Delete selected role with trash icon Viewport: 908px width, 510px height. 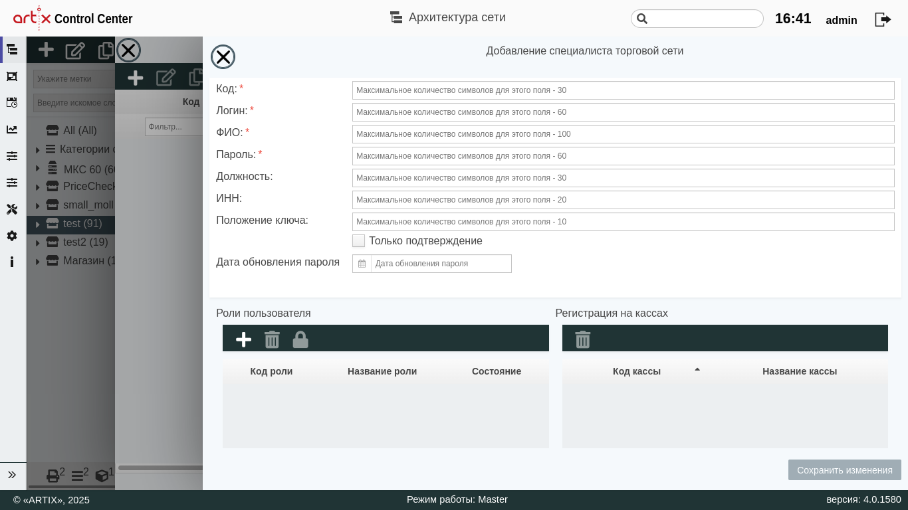point(272,339)
